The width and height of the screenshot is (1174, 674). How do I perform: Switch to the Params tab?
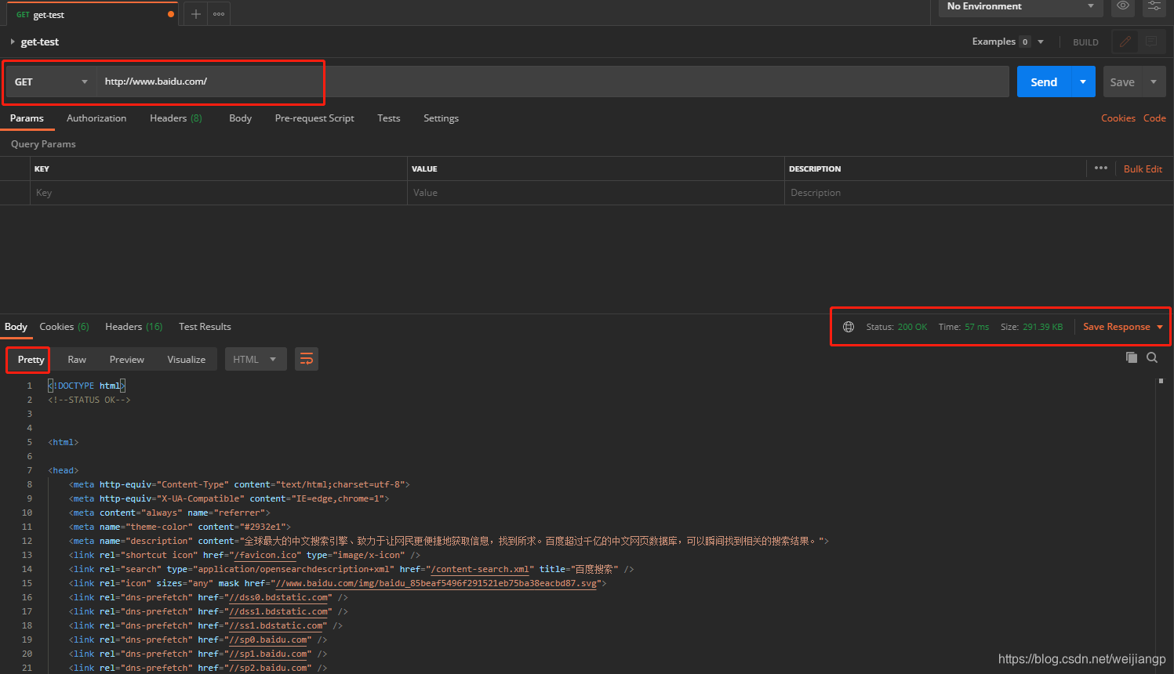coord(27,118)
